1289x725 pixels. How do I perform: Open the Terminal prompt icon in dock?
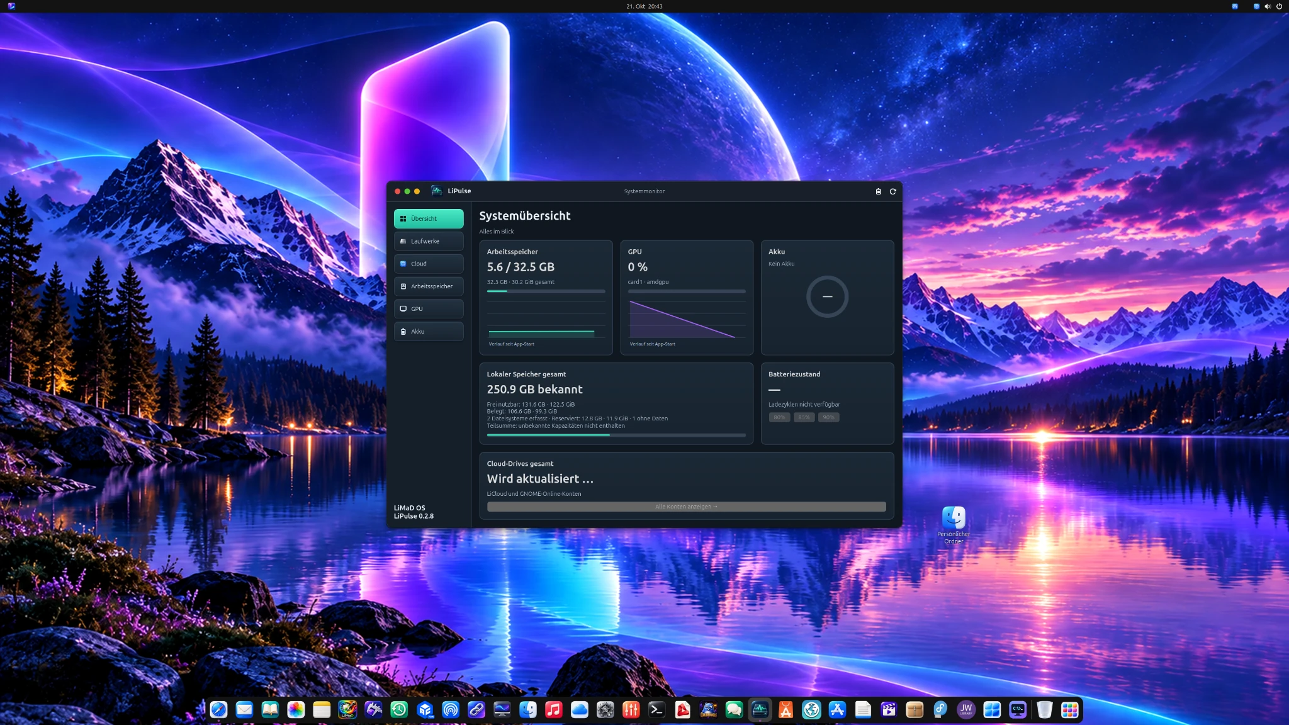[656, 710]
